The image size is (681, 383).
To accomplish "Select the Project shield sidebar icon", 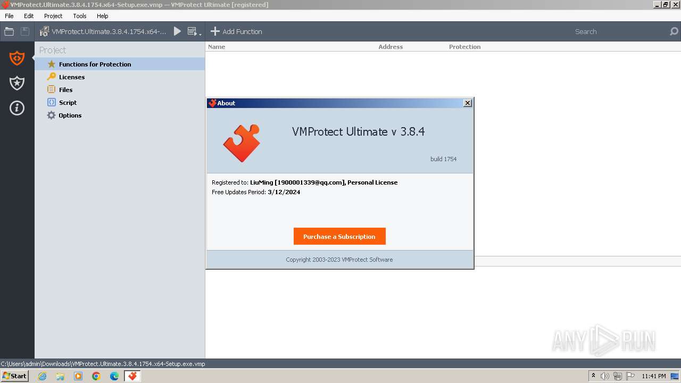I will tap(17, 57).
